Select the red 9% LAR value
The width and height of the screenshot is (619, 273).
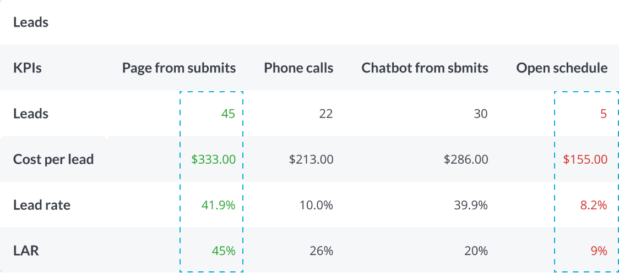click(599, 251)
